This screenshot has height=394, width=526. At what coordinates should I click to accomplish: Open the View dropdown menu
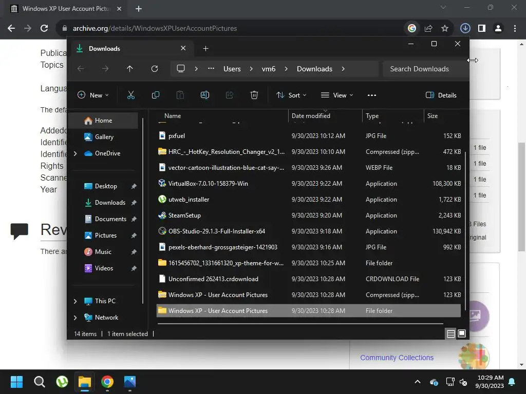337,95
